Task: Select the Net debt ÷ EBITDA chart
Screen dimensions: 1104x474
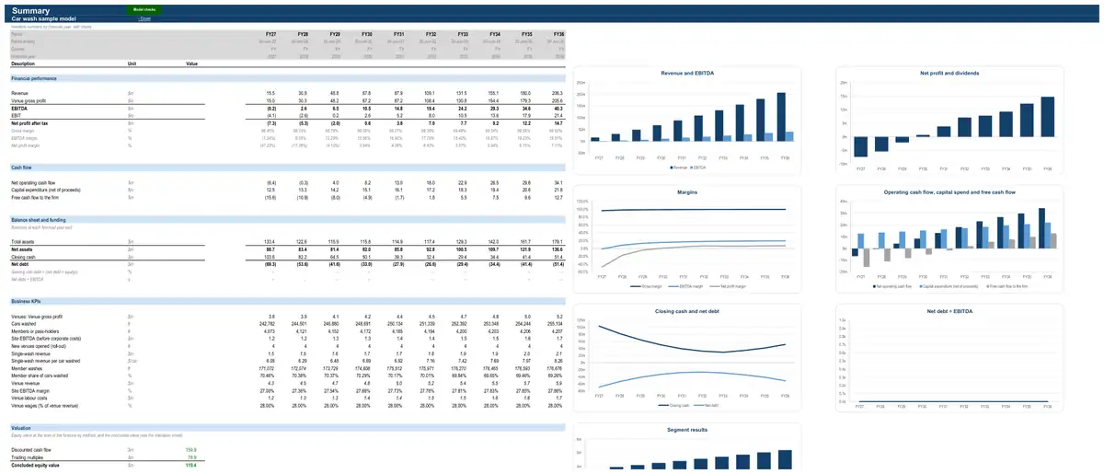Action: pyautogui.click(x=949, y=357)
